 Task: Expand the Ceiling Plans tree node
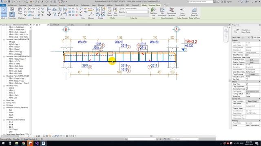point(4,103)
